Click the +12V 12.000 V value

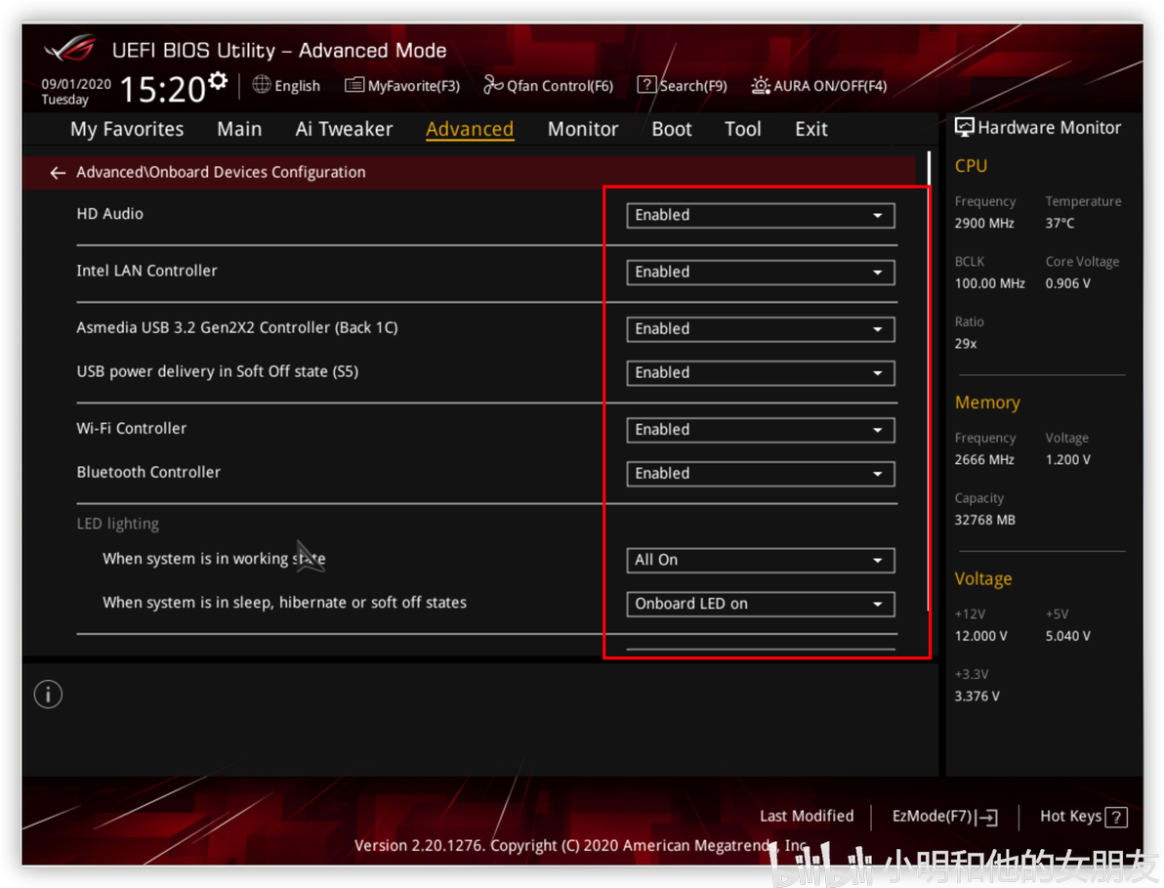click(x=980, y=636)
